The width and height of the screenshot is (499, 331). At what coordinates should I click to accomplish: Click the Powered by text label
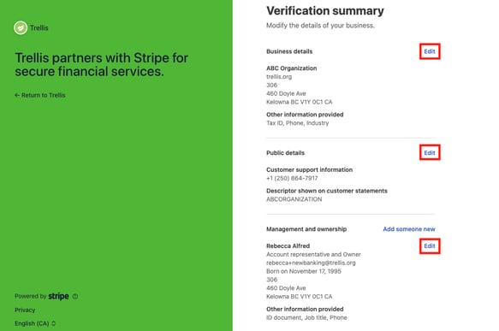(31, 296)
